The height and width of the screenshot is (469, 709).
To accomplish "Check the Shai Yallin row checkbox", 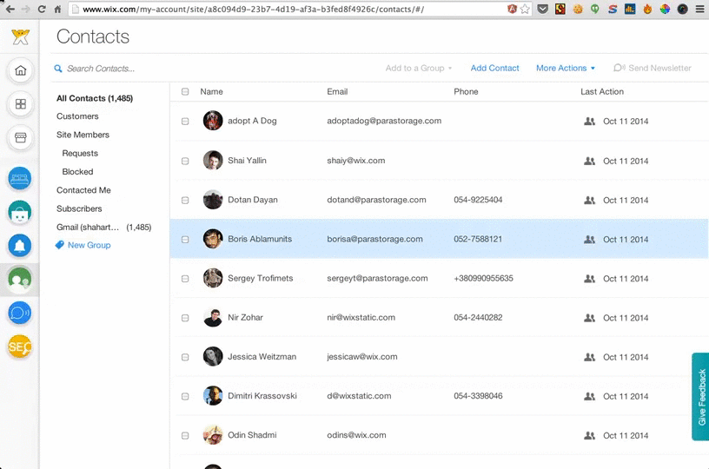I will (x=185, y=161).
